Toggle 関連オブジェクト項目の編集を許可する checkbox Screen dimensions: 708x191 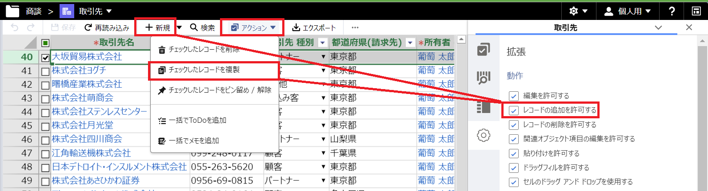pyautogui.click(x=514, y=139)
